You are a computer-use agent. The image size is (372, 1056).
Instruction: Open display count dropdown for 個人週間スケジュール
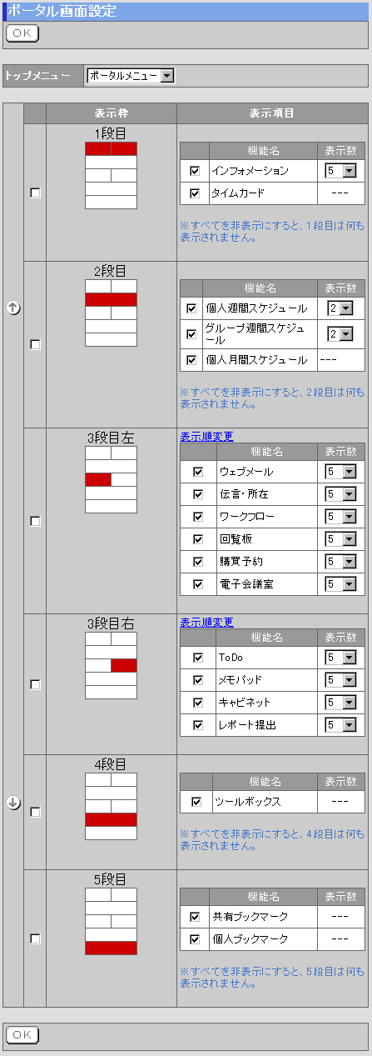[x=340, y=308]
